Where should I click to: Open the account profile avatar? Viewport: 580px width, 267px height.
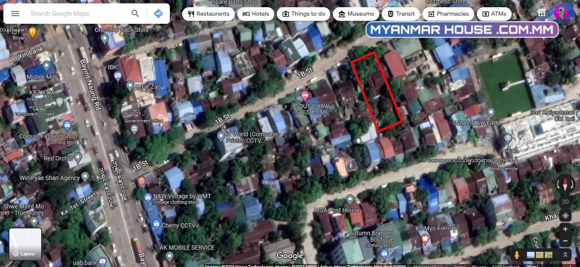561,13
